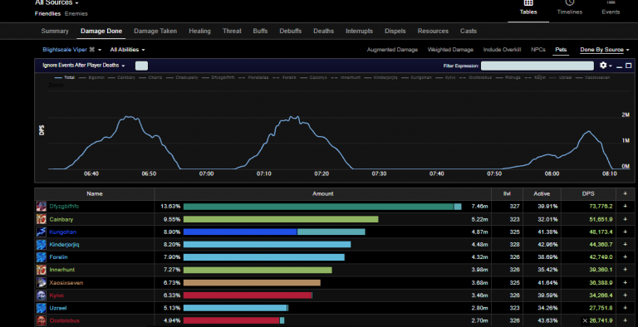Open the Tables view icon

click(x=528, y=2)
